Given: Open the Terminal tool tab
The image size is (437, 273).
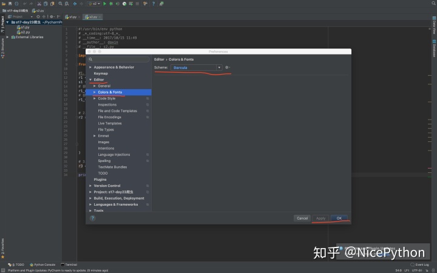Looking at the screenshot, I should [x=69, y=265].
